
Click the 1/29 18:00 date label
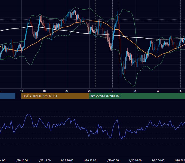(x=44, y=160)
